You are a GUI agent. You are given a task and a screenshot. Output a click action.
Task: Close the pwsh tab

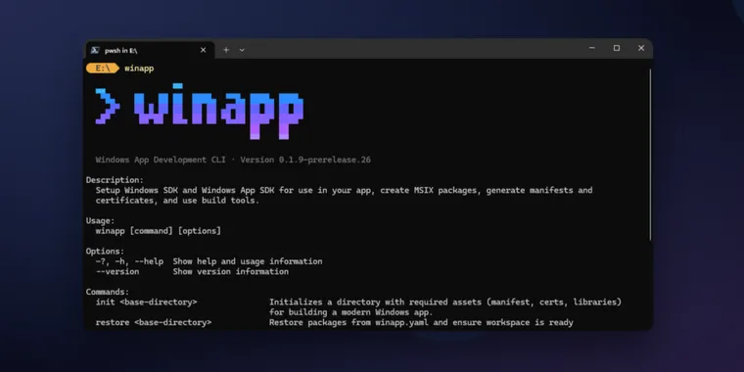point(203,50)
